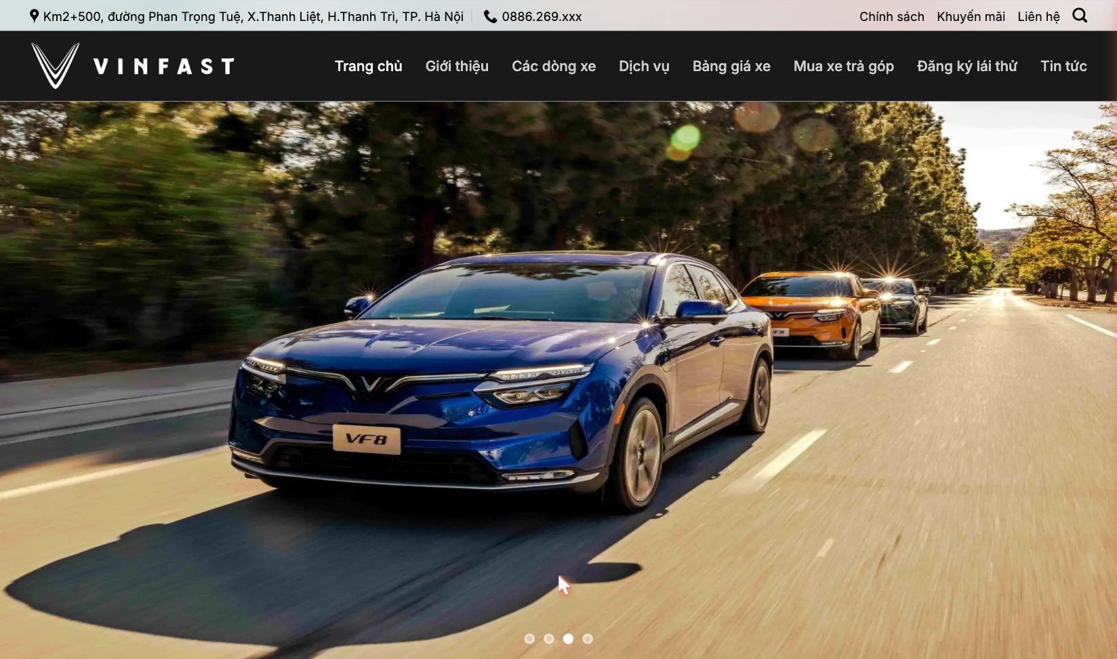Screen dimensions: 1117x659
Task: Select first carousel slide dot
Action: point(529,639)
